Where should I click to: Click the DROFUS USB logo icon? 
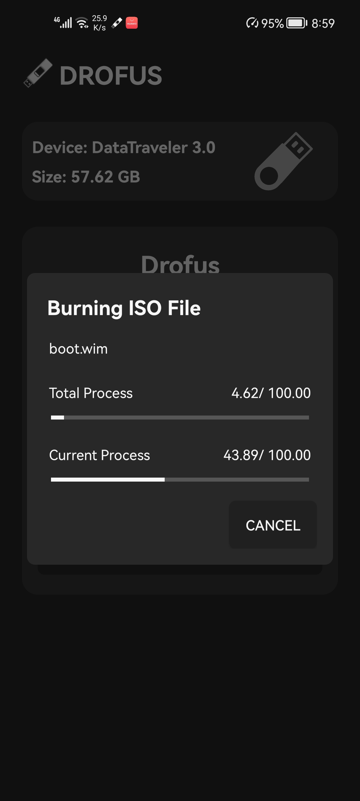[38, 73]
